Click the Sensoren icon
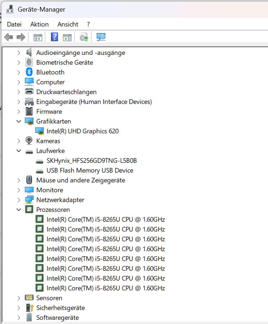Screen dimensions: 268x324 point(29,298)
